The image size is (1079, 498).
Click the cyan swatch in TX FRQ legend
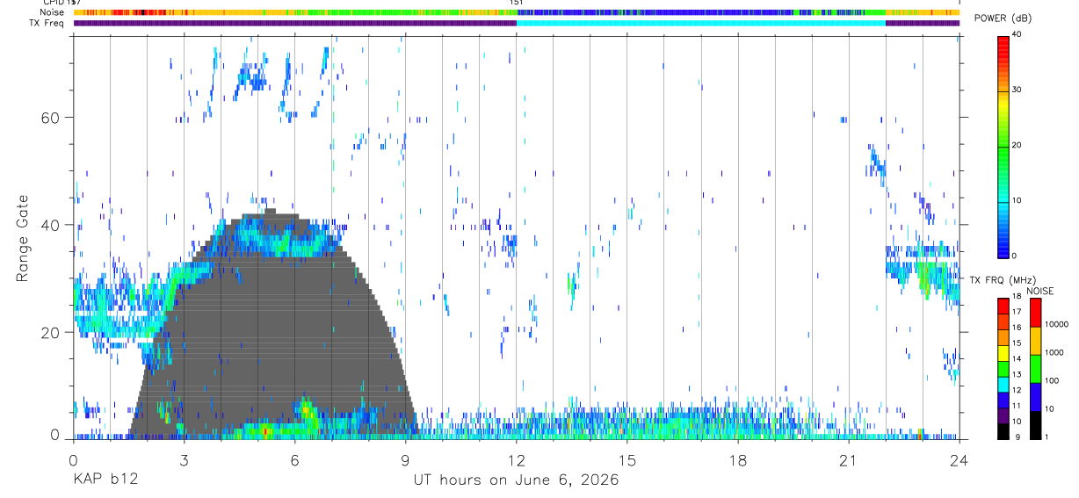coord(1003,384)
